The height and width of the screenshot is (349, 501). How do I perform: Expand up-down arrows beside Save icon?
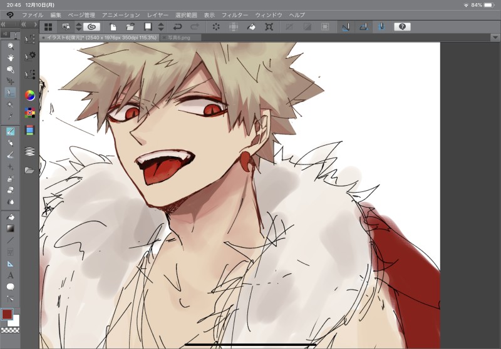(162, 27)
